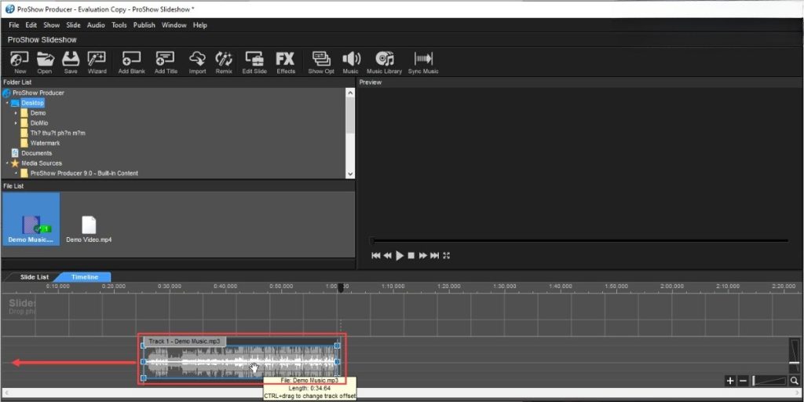Select the DioMio folder
The image size is (804, 402).
pyautogui.click(x=39, y=123)
